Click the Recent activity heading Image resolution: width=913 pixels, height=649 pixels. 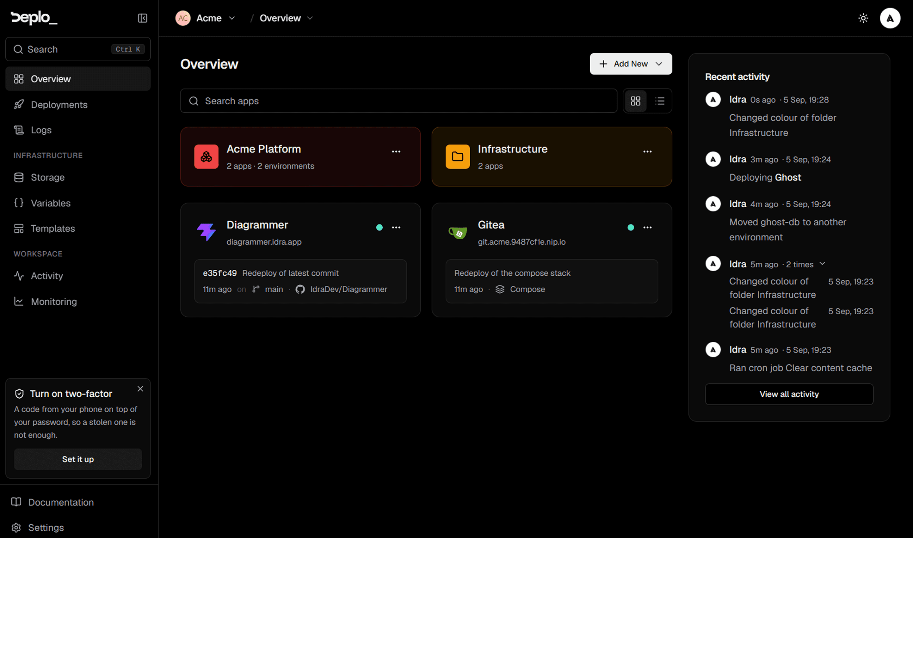(737, 77)
